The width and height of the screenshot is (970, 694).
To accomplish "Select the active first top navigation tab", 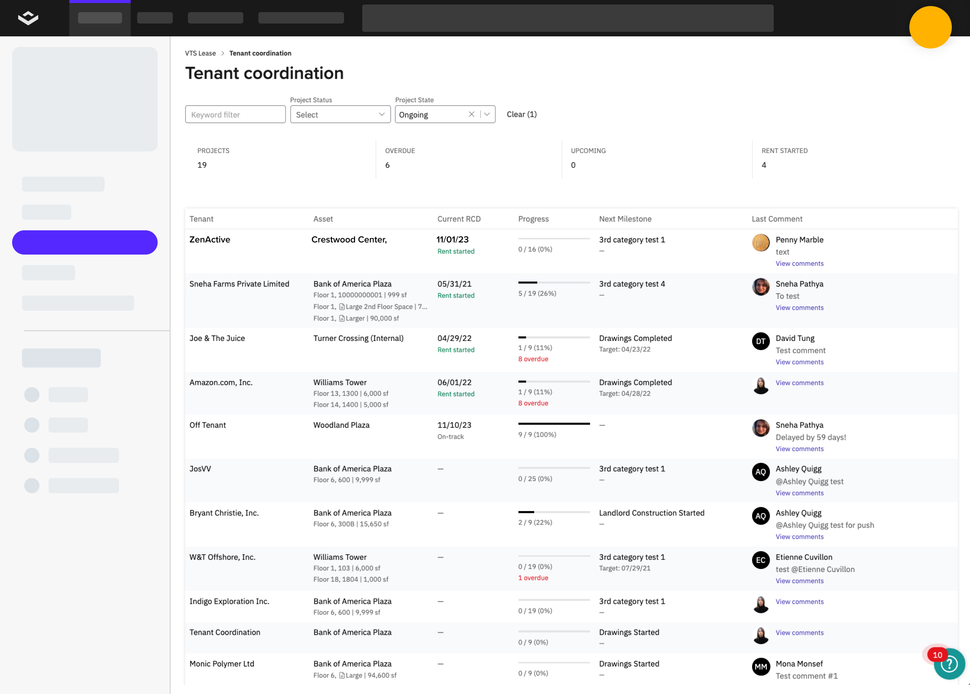I will [x=100, y=18].
